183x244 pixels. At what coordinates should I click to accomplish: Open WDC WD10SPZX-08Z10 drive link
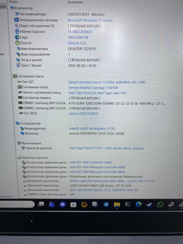point(104,190)
